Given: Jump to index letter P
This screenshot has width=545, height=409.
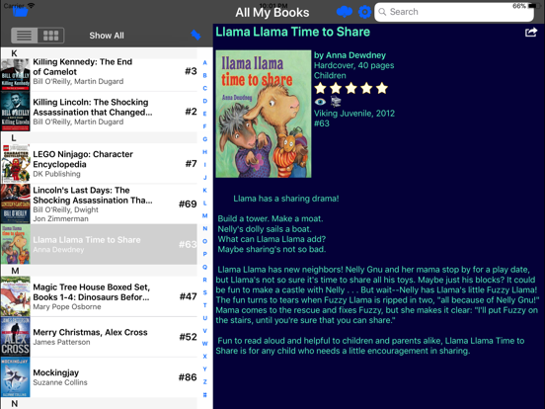Looking at the screenshot, I should click(205, 254).
